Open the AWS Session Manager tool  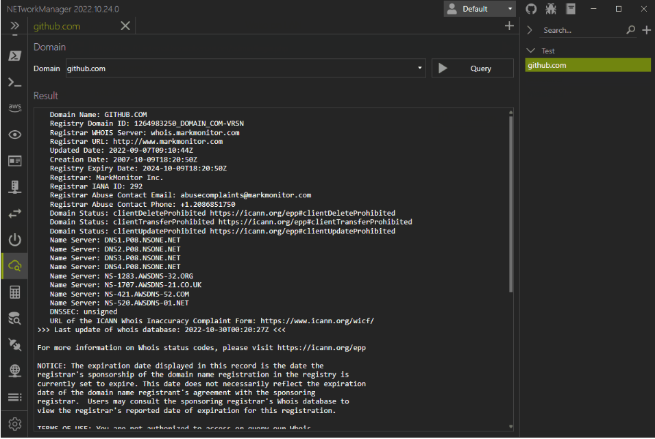pos(15,108)
